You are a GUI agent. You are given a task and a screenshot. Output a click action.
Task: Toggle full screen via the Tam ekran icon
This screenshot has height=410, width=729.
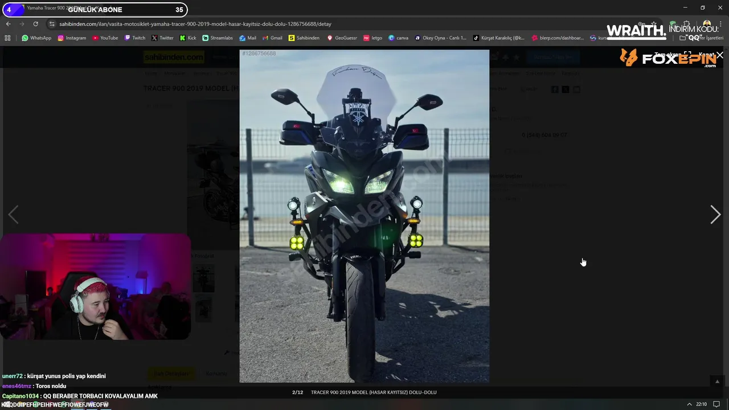[687, 55]
